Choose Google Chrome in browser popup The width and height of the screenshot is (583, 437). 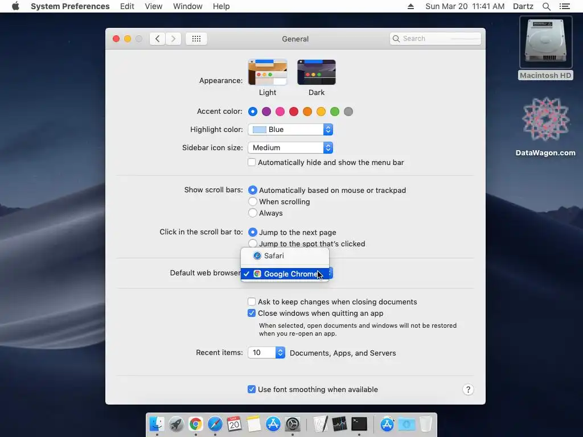coord(285,274)
